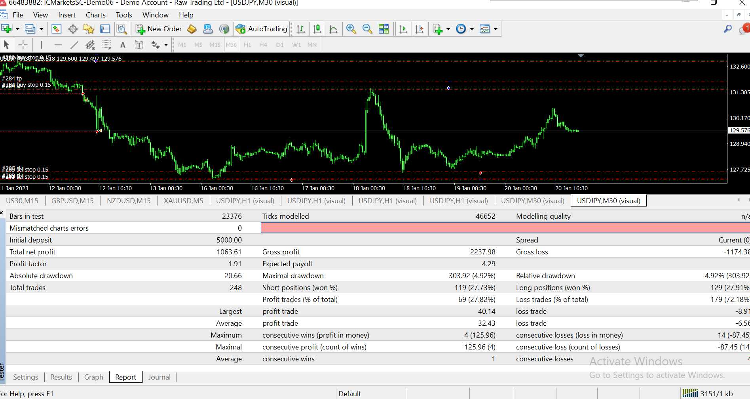Select the M1 timeframe button
Image resolution: width=750 pixels, height=399 pixels.
[x=182, y=45]
